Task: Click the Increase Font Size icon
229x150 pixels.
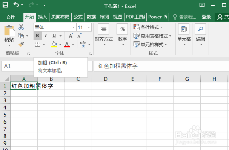Action: pos(71,36)
